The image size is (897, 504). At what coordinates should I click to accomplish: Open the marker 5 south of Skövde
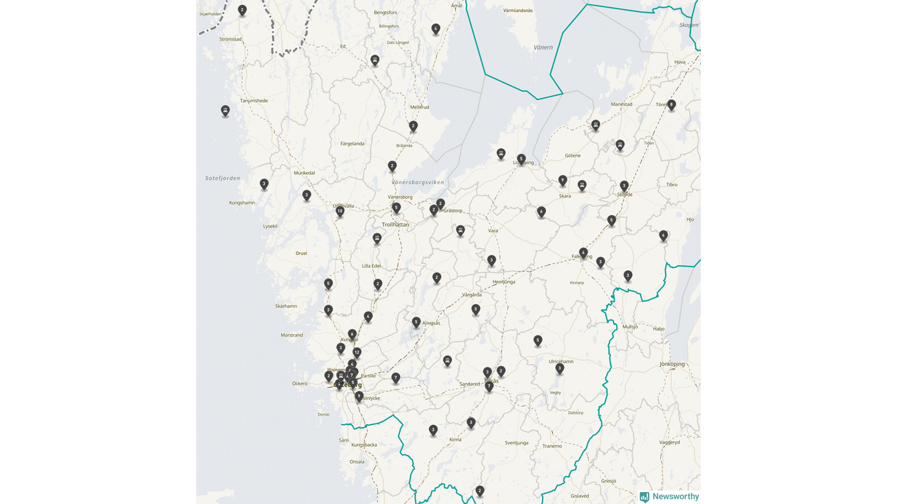point(612,220)
